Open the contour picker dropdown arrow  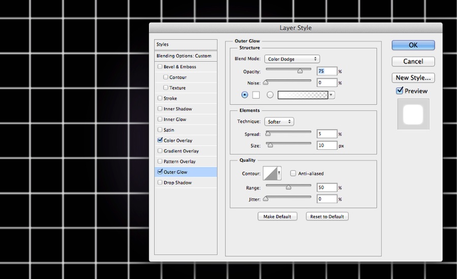279,173
